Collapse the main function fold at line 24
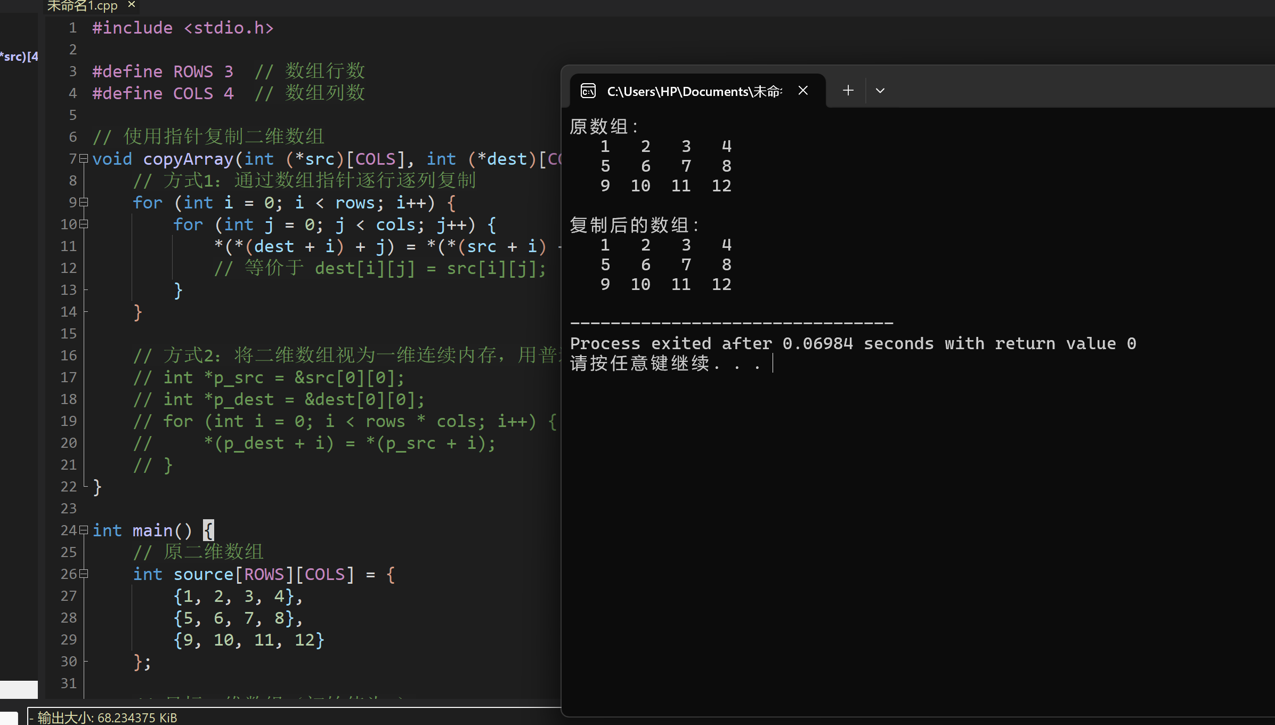The height and width of the screenshot is (725, 1275). 84,530
